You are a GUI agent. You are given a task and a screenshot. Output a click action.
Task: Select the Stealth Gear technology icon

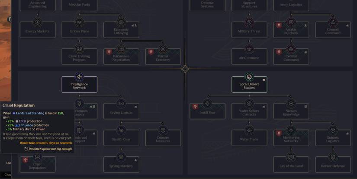[x=121, y=130]
